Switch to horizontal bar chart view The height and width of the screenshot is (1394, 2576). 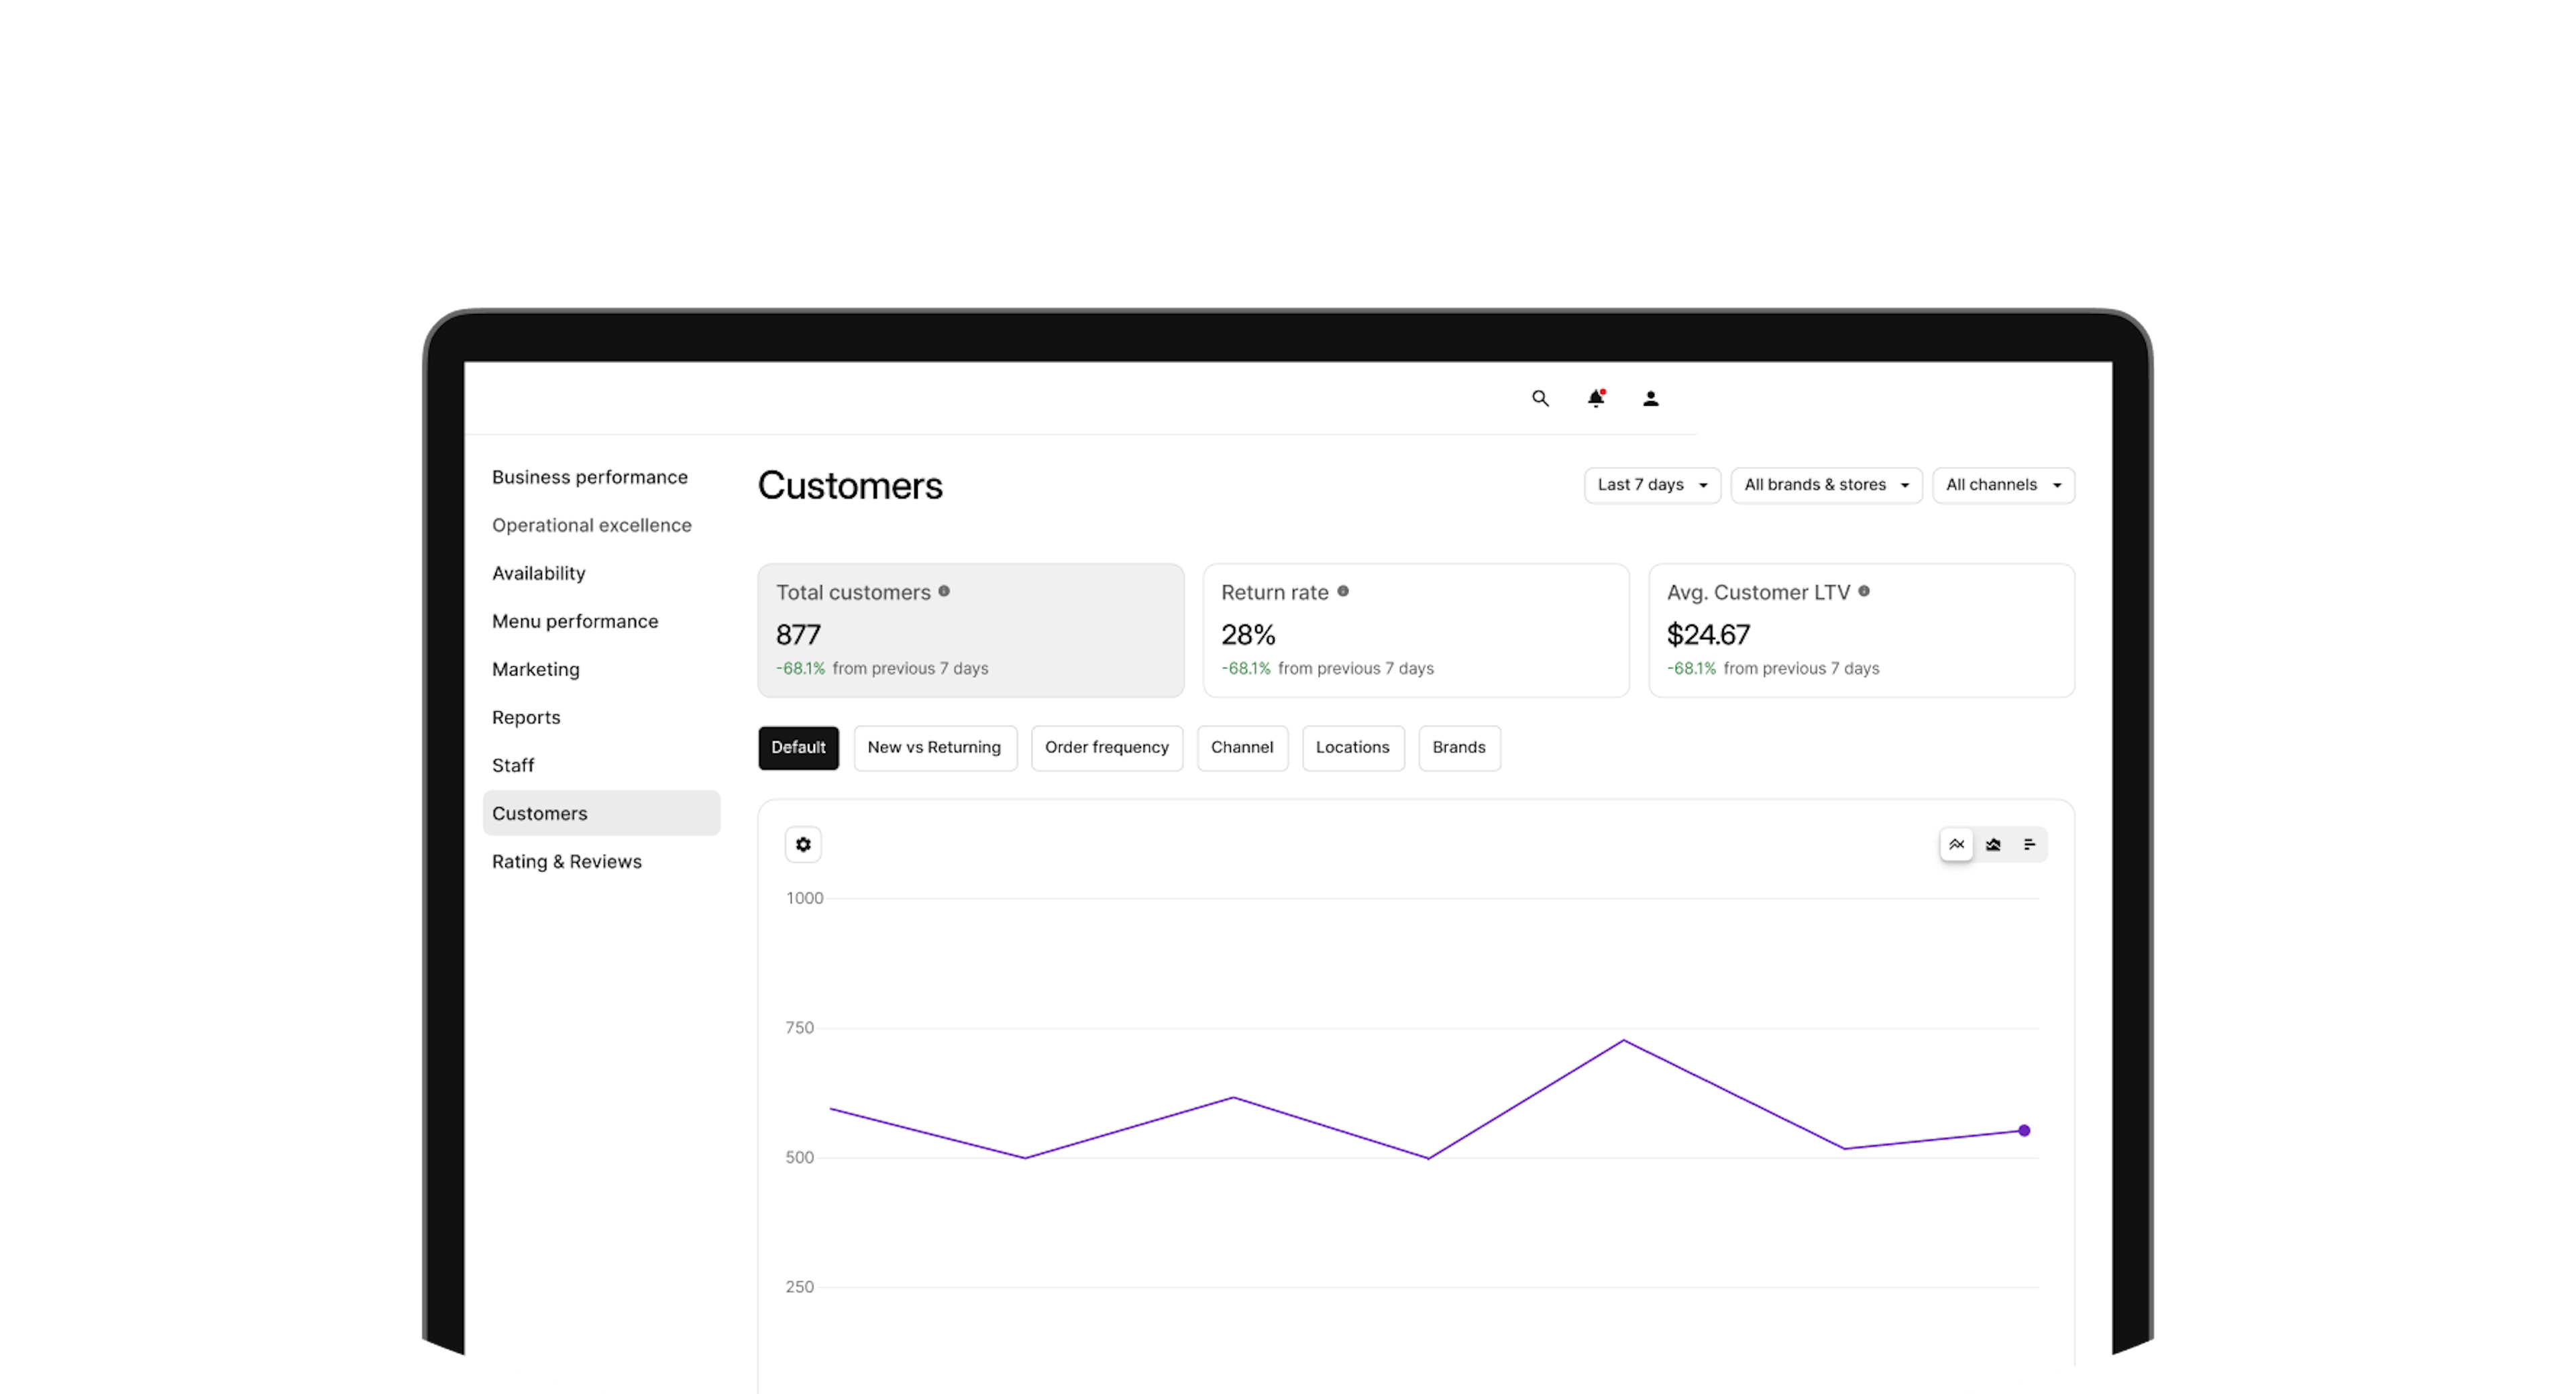click(x=2029, y=844)
